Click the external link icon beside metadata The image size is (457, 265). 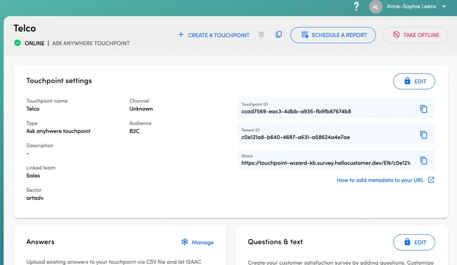point(431,180)
